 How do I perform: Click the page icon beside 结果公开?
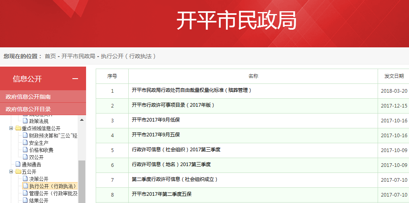click(25, 200)
